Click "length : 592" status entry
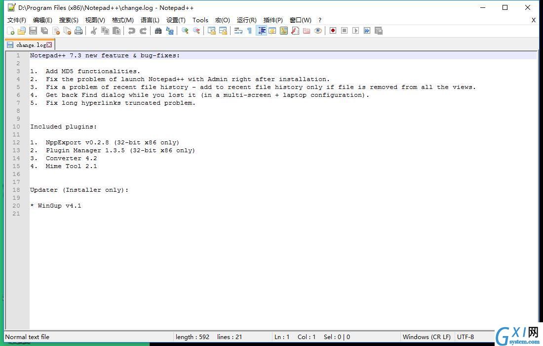The width and height of the screenshot is (543, 346). 193,337
